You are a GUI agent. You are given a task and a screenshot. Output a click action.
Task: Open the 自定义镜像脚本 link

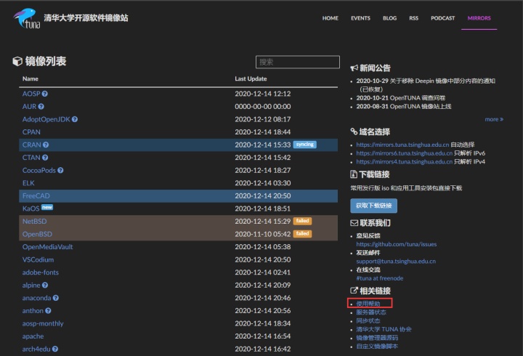(377, 347)
